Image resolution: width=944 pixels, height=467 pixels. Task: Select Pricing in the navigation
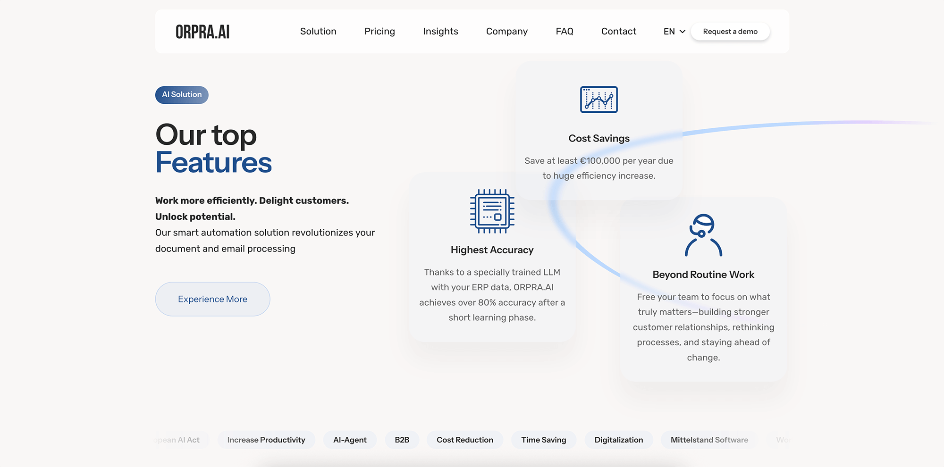pos(379,31)
